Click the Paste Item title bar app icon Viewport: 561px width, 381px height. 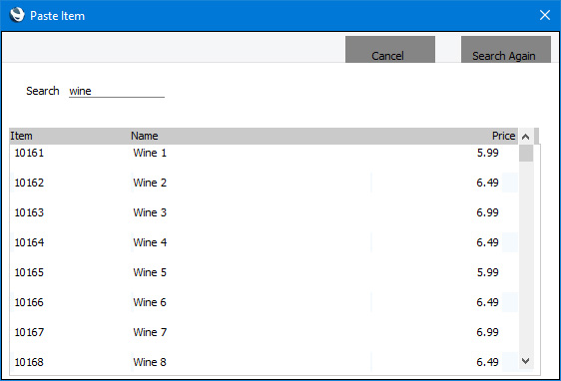[17, 15]
